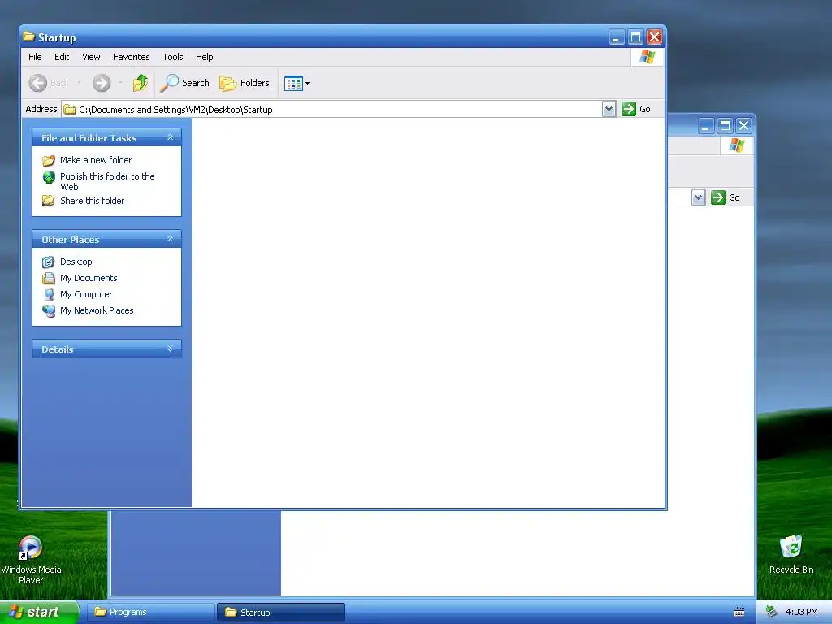Close the Startup window

[654, 37]
